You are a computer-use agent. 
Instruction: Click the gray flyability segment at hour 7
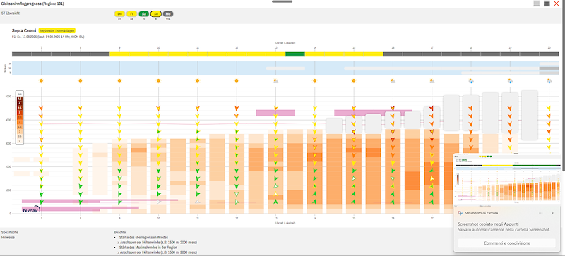click(41, 54)
